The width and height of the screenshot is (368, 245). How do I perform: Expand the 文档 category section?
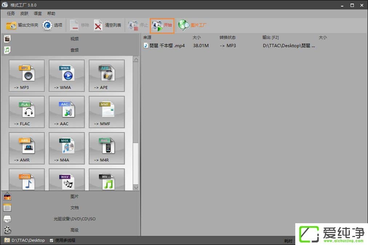point(74,208)
